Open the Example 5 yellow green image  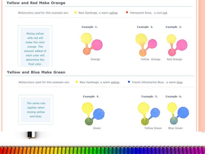(x=148, y=113)
